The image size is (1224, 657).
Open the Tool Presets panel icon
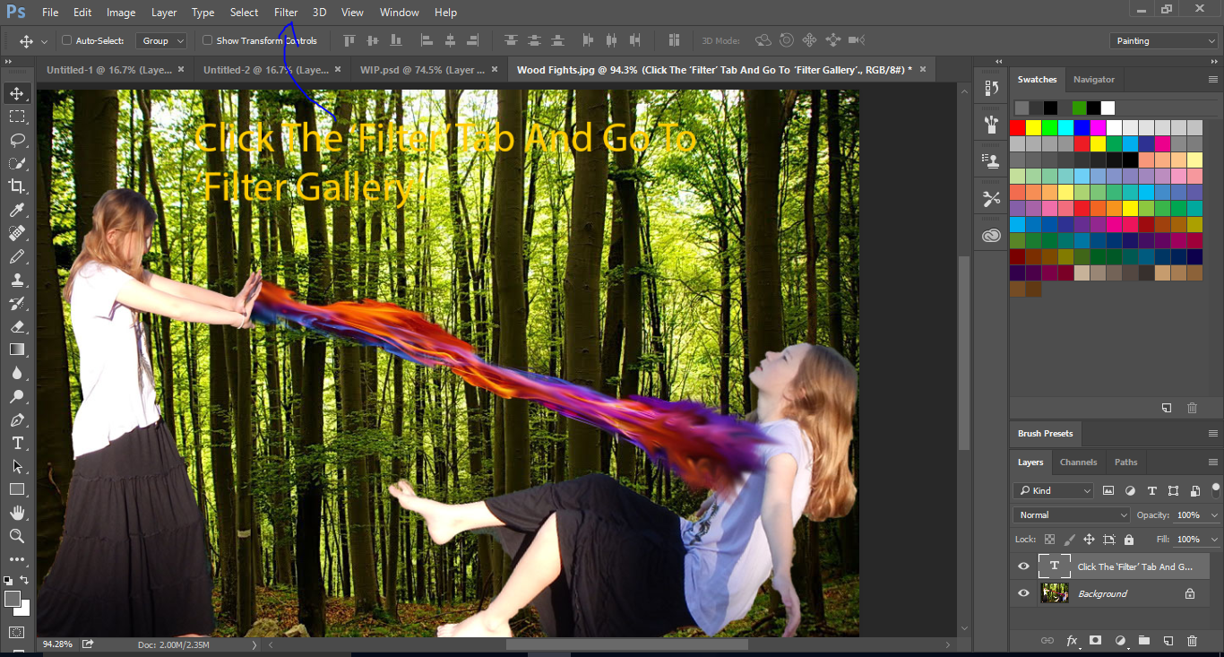click(991, 199)
